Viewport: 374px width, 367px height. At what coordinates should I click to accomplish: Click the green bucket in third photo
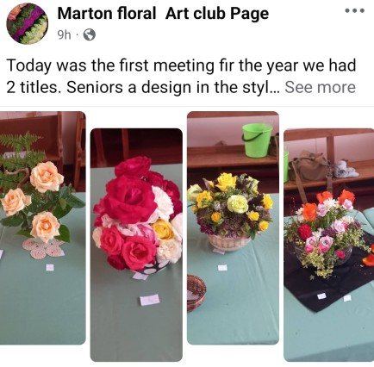(257, 140)
